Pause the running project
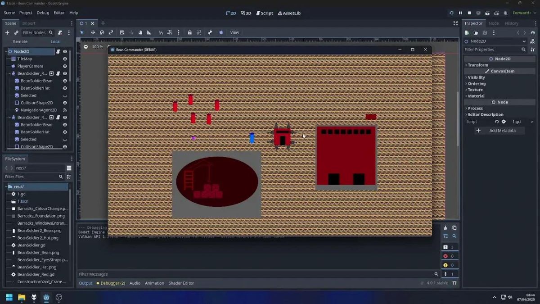This screenshot has height=304, width=540. [x=460, y=13]
